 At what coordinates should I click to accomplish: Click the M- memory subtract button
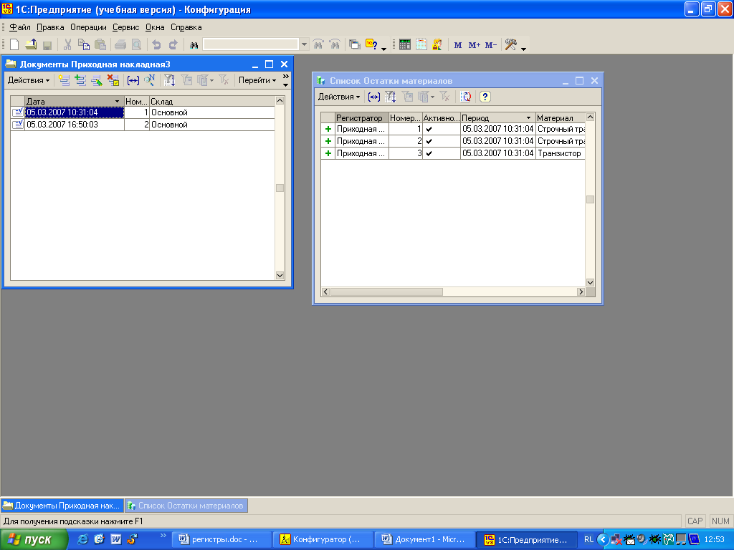coord(490,45)
